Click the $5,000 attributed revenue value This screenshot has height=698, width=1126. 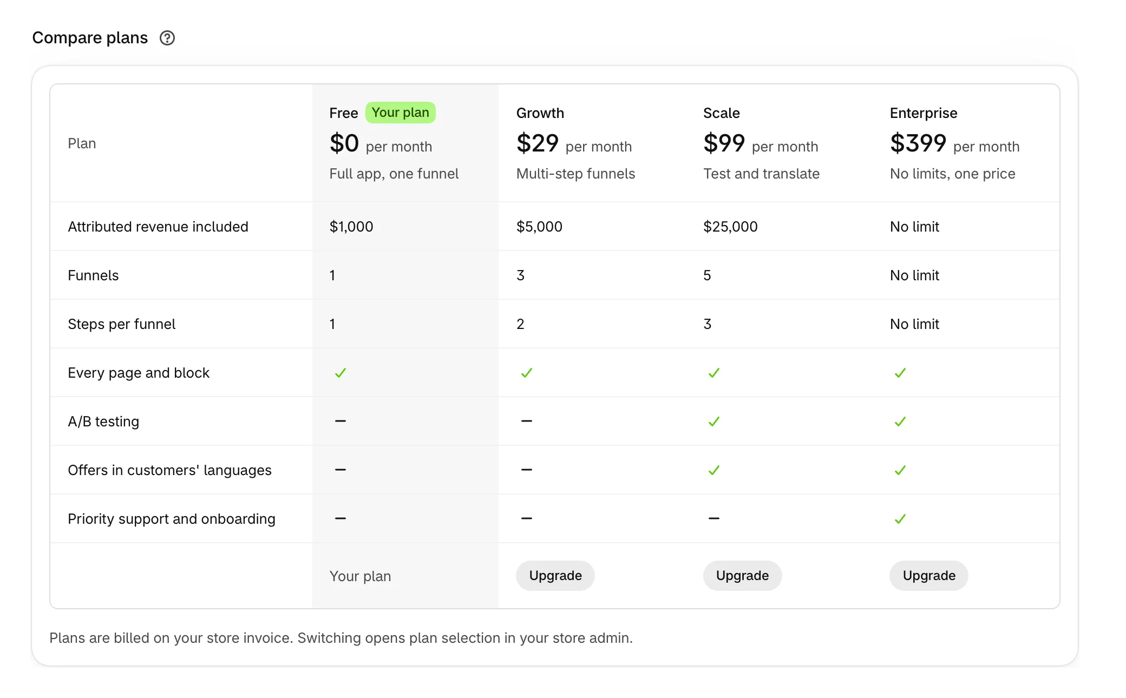(539, 227)
